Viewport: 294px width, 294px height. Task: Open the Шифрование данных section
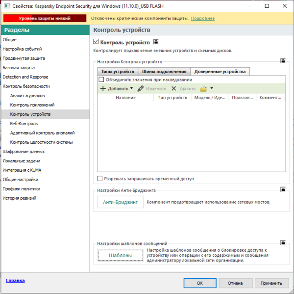pyautogui.click(x=24, y=151)
